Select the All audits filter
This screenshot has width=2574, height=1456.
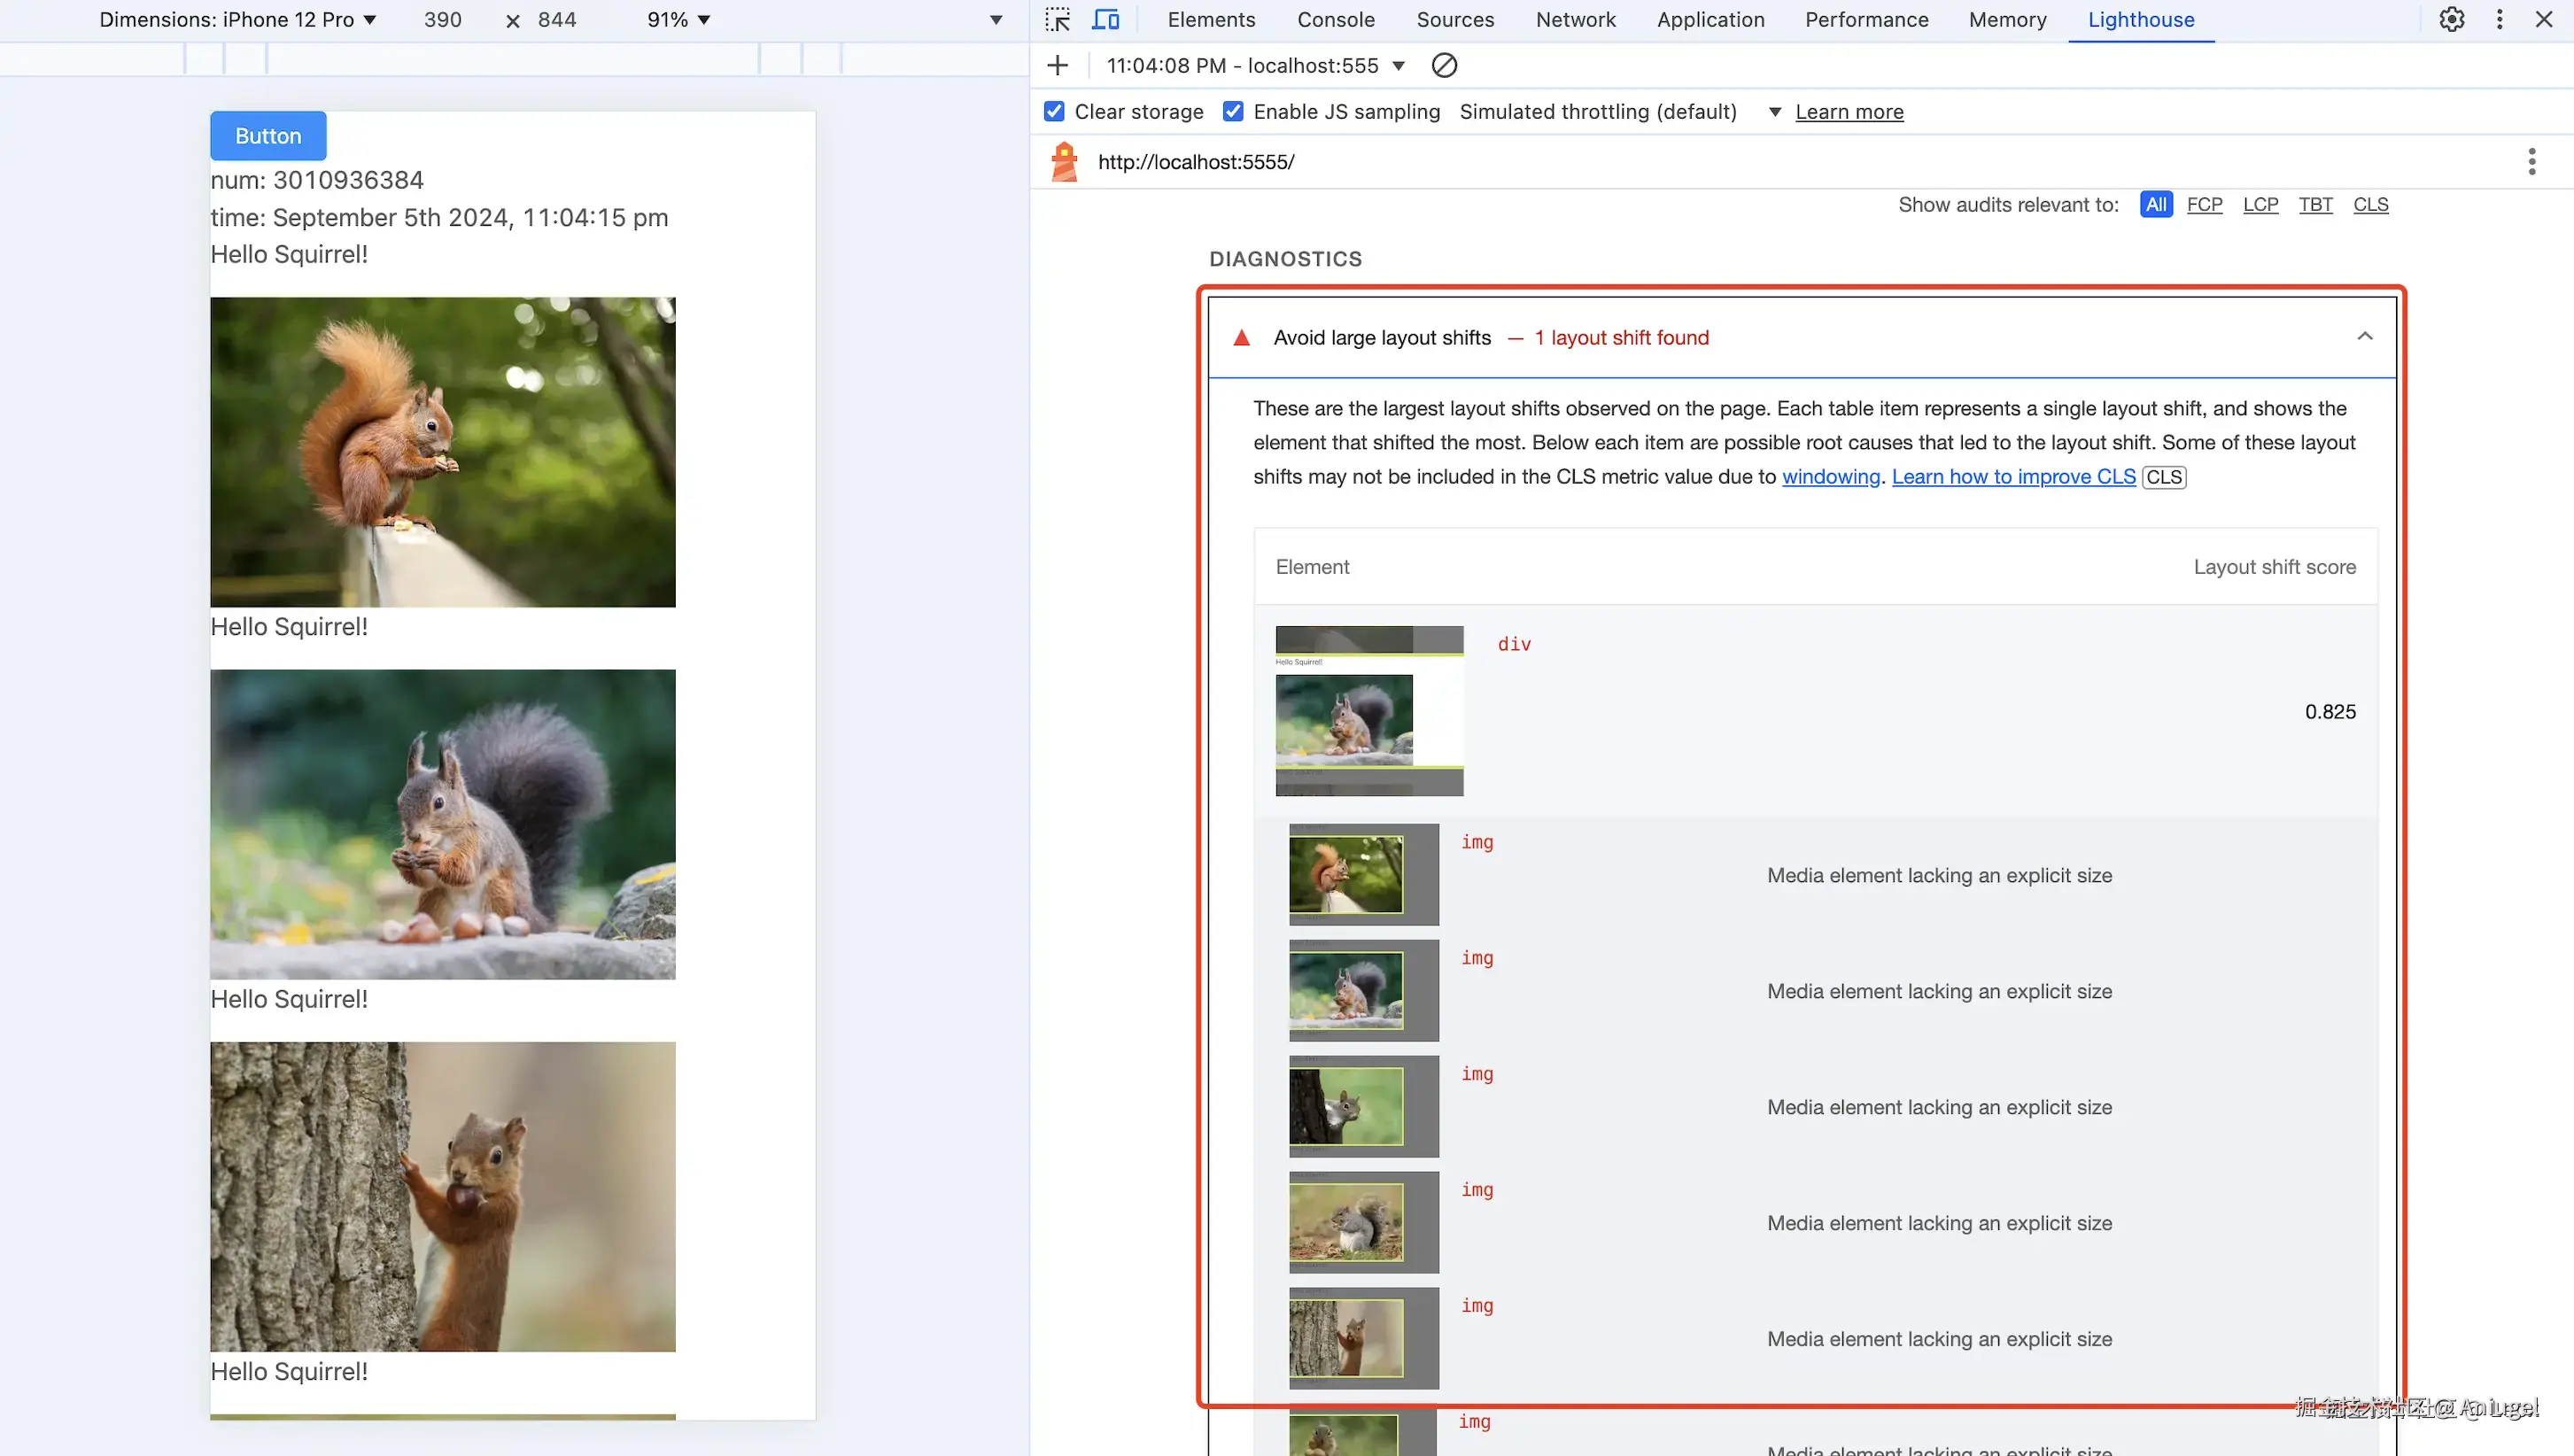point(2155,205)
